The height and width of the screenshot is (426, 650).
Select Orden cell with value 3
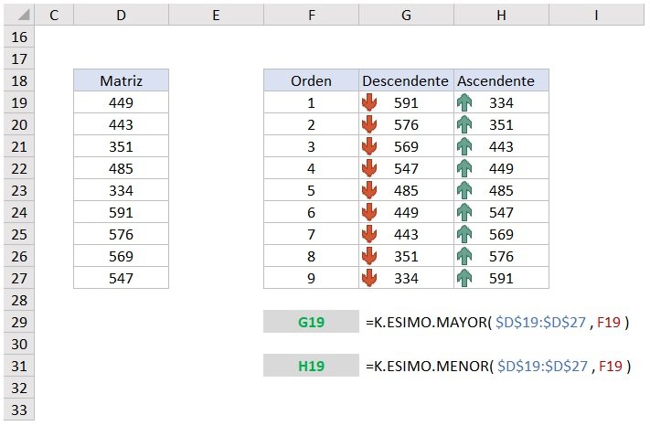[312, 146]
